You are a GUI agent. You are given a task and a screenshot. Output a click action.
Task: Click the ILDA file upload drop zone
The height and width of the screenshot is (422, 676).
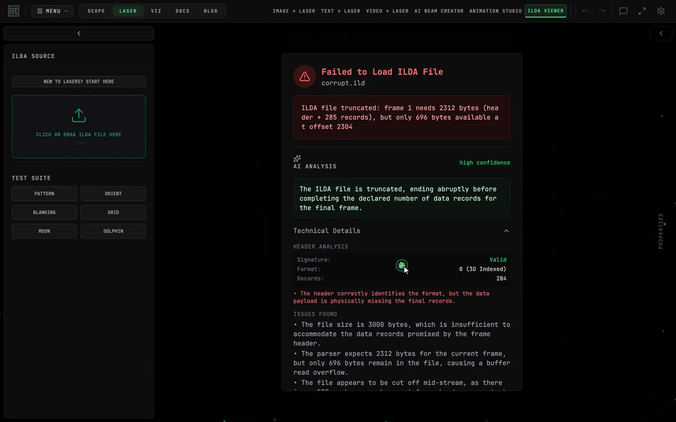tap(79, 127)
